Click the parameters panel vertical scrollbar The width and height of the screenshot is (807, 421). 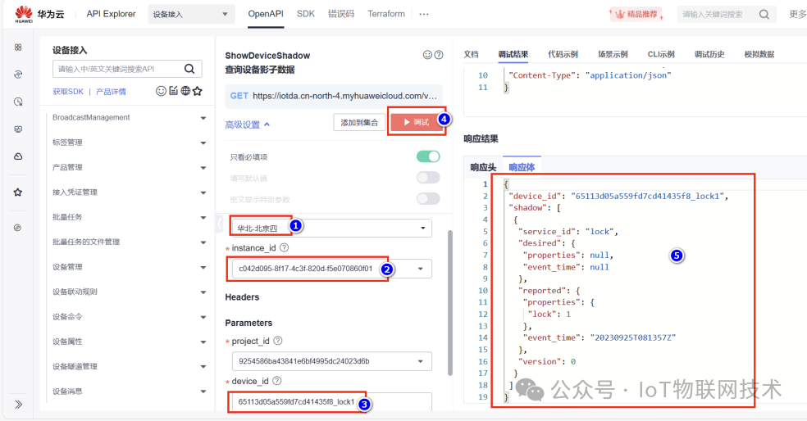[450, 303]
